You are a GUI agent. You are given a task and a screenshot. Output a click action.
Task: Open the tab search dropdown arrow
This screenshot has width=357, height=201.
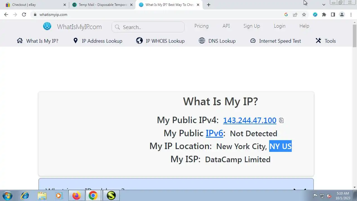click(x=324, y=5)
